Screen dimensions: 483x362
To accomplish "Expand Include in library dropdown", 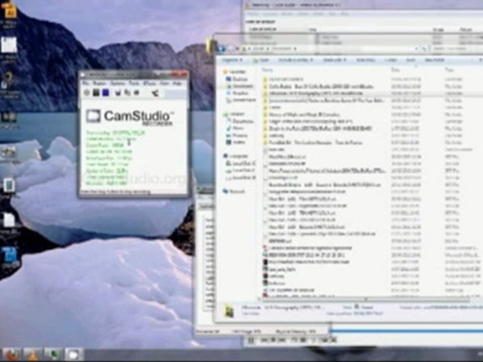I will [296, 60].
